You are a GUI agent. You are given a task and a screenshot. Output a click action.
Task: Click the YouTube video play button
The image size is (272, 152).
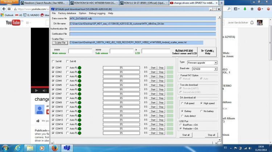click(36, 91)
